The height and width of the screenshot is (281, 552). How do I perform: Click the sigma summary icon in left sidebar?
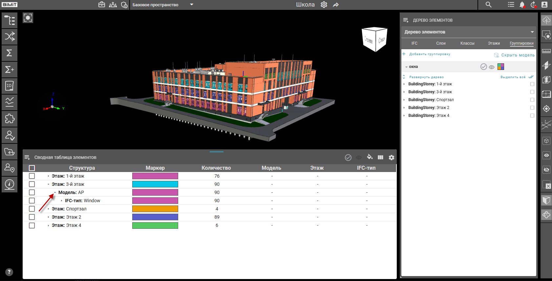(x=10, y=53)
